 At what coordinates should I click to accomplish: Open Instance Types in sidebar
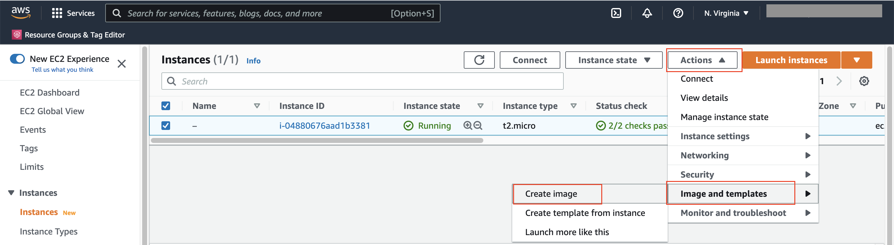(49, 231)
